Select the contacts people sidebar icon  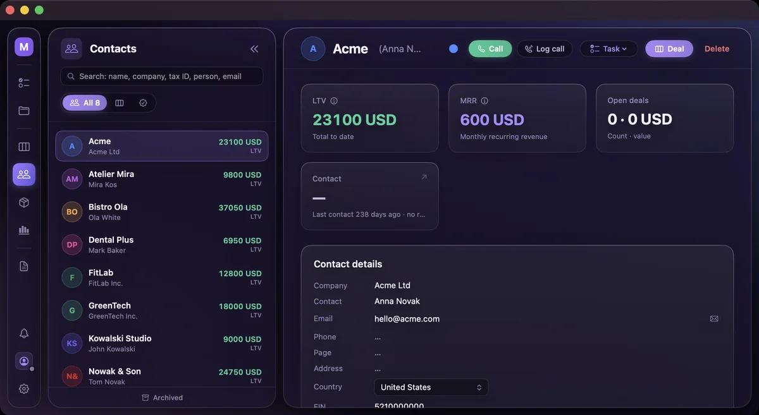(24, 174)
